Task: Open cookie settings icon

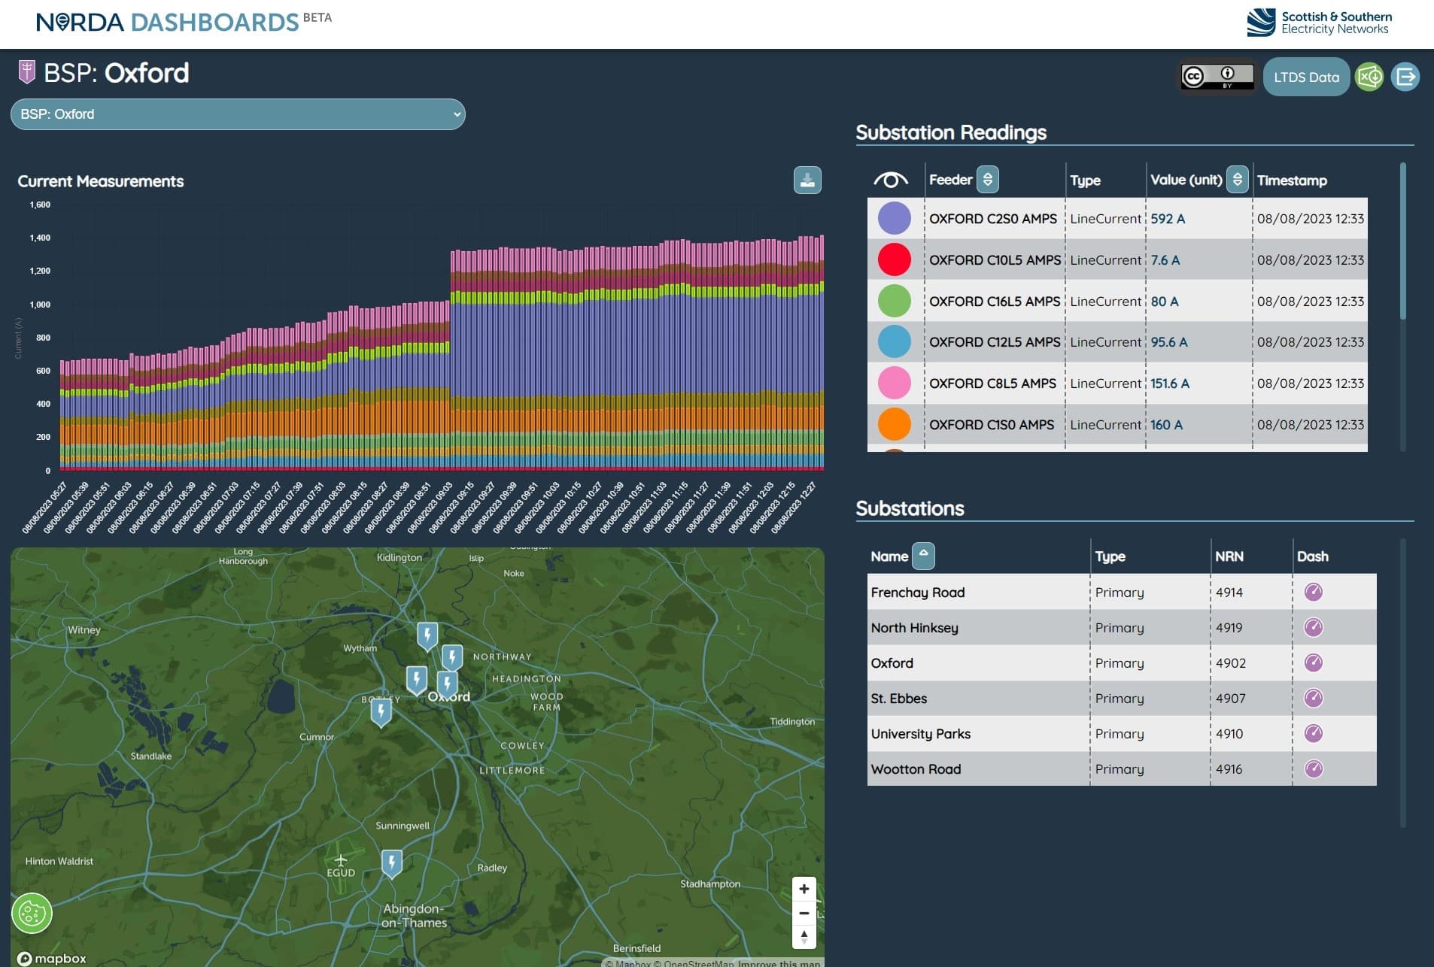Action: [x=32, y=914]
